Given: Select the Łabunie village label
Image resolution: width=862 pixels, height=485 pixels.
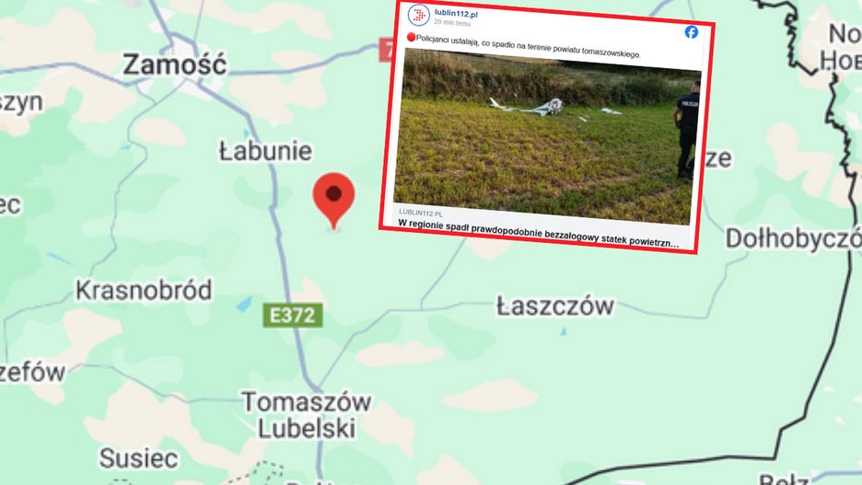Looking at the screenshot, I should point(266,151).
